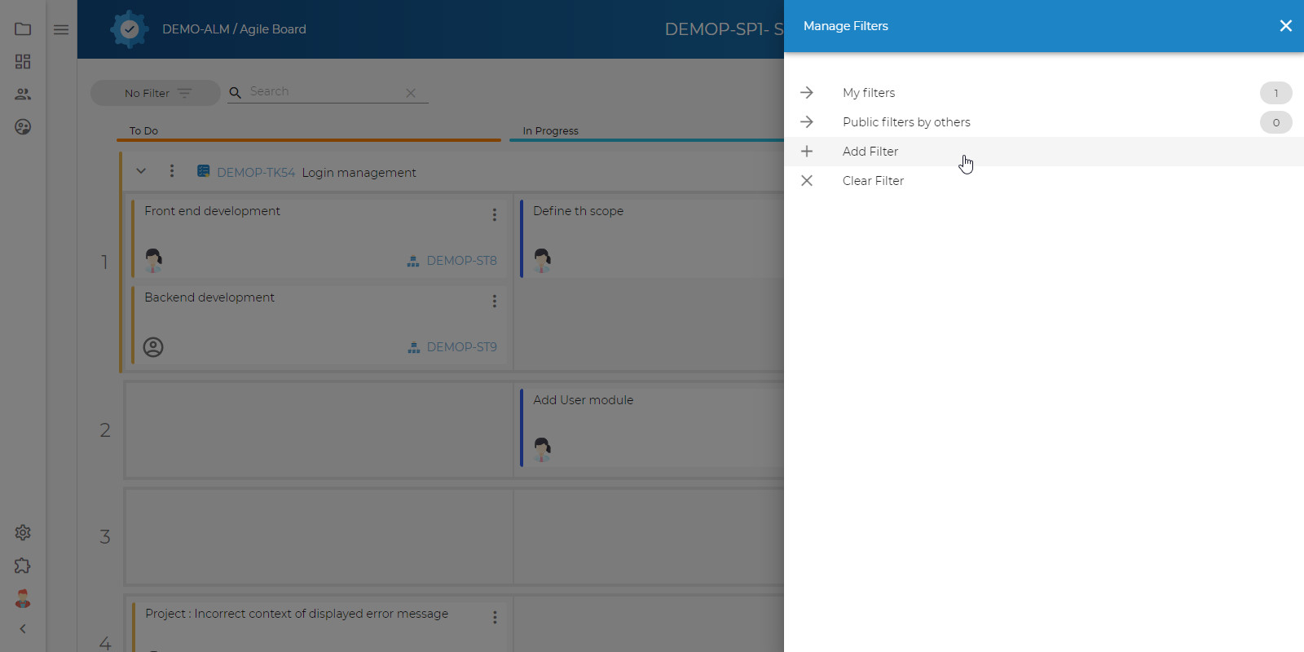The width and height of the screenshot is (1304, 652).
Task: Click Clear Filter
Action: [1044, 181]
